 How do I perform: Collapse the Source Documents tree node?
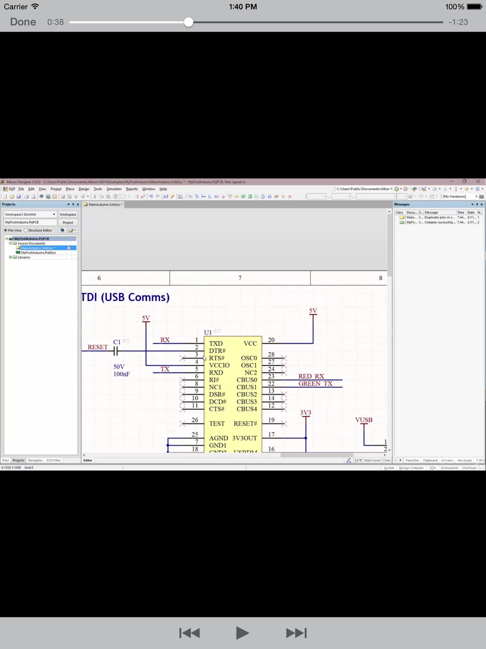click(10, 243)
